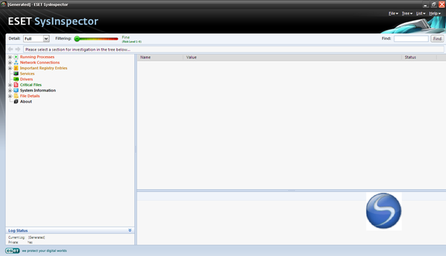Click the System Information icon

coord(16,90)
